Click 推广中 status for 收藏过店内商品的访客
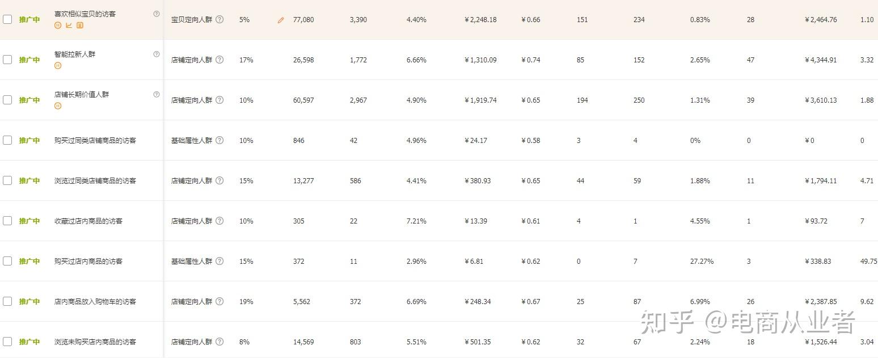 tap(29, 221)
